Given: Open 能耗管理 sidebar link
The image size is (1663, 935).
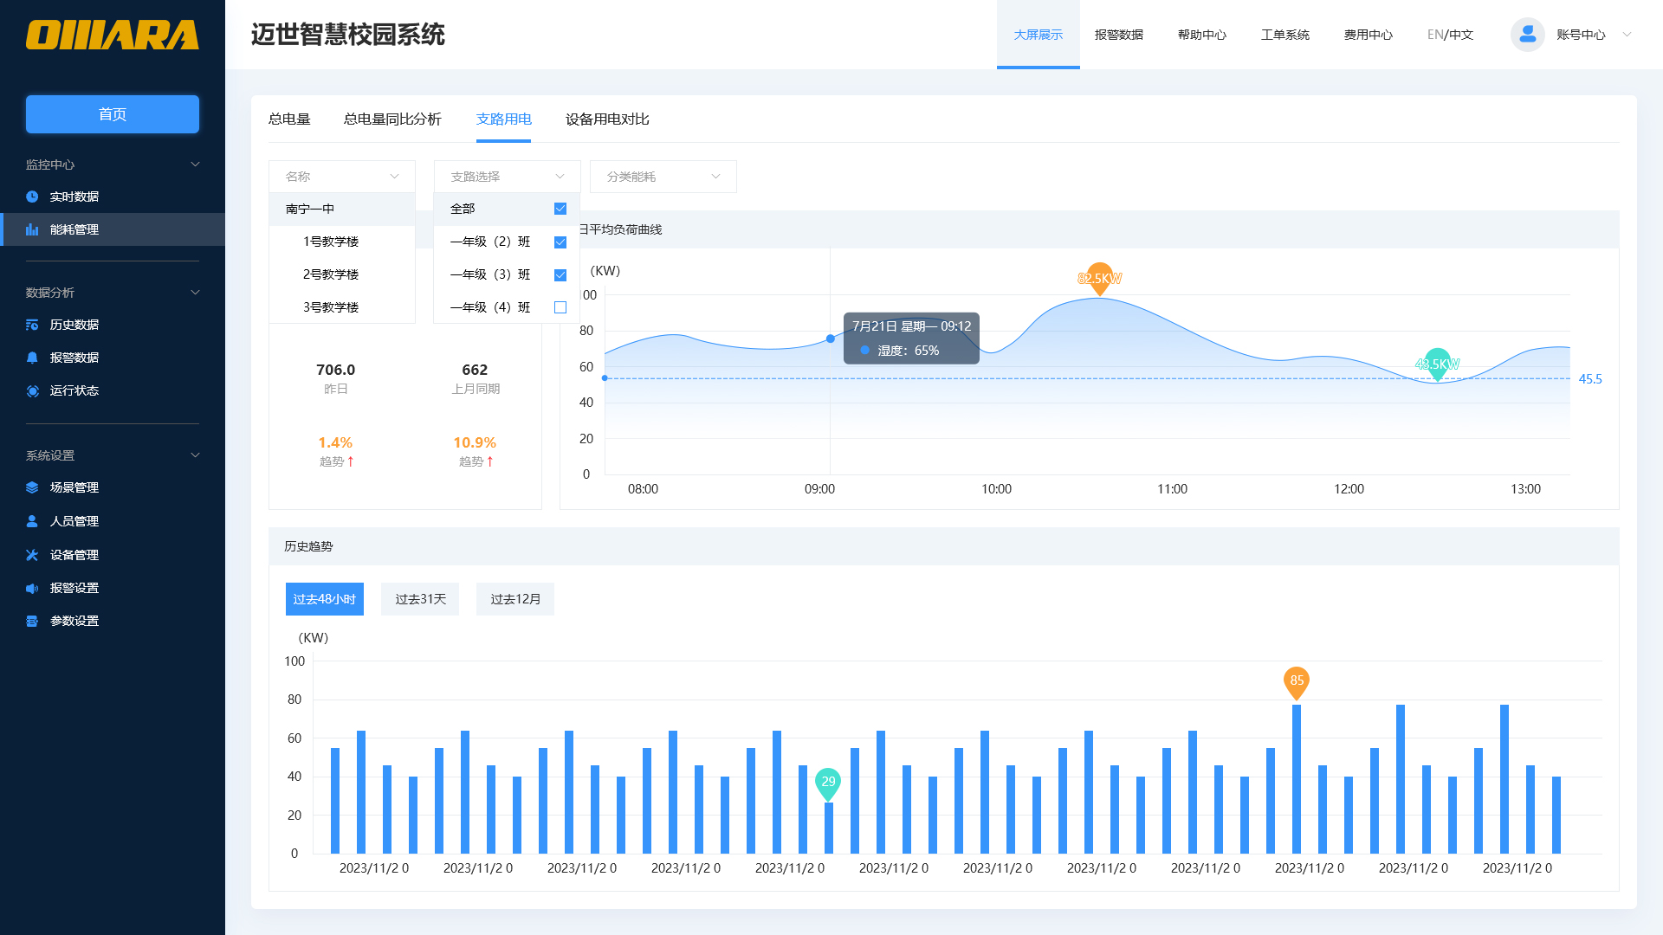Looking at the screenshot, I should (113, 229).
